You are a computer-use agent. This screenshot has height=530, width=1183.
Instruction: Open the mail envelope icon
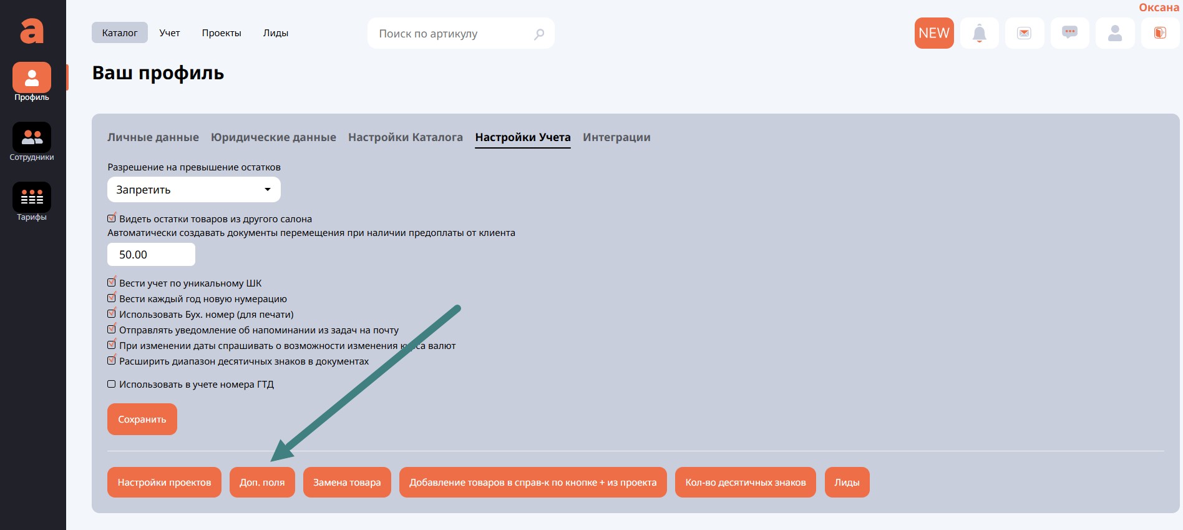(x=1024, y=33)
